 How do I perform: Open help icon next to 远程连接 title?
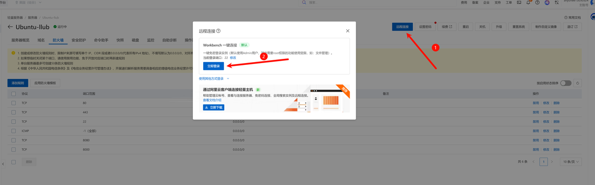click(218, 31)
